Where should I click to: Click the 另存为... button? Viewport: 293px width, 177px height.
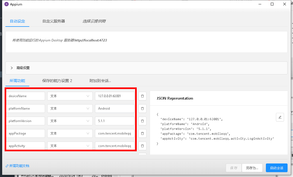point(252,168)
